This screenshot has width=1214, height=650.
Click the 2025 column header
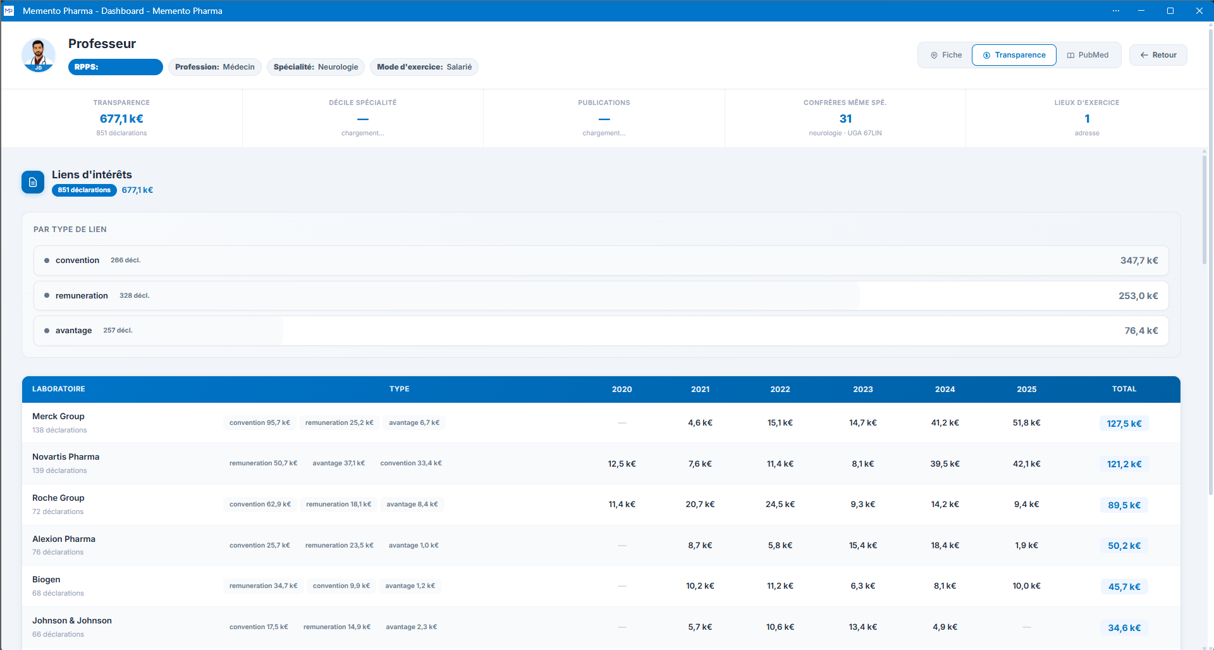(1027, 389)
